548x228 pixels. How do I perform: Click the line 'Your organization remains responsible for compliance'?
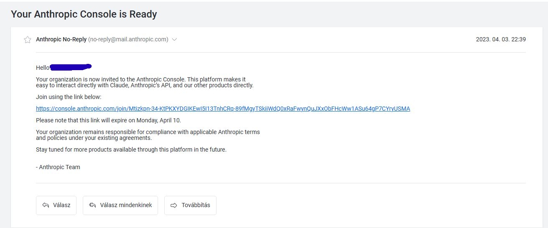(x=148, y=132)
